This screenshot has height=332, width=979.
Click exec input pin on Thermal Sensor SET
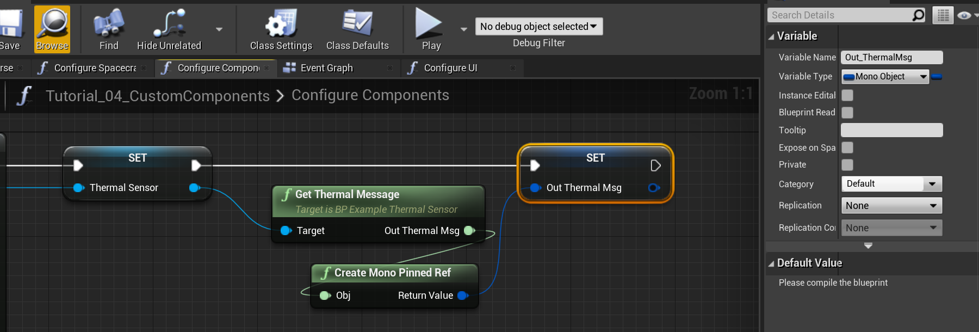pos(78,165)
